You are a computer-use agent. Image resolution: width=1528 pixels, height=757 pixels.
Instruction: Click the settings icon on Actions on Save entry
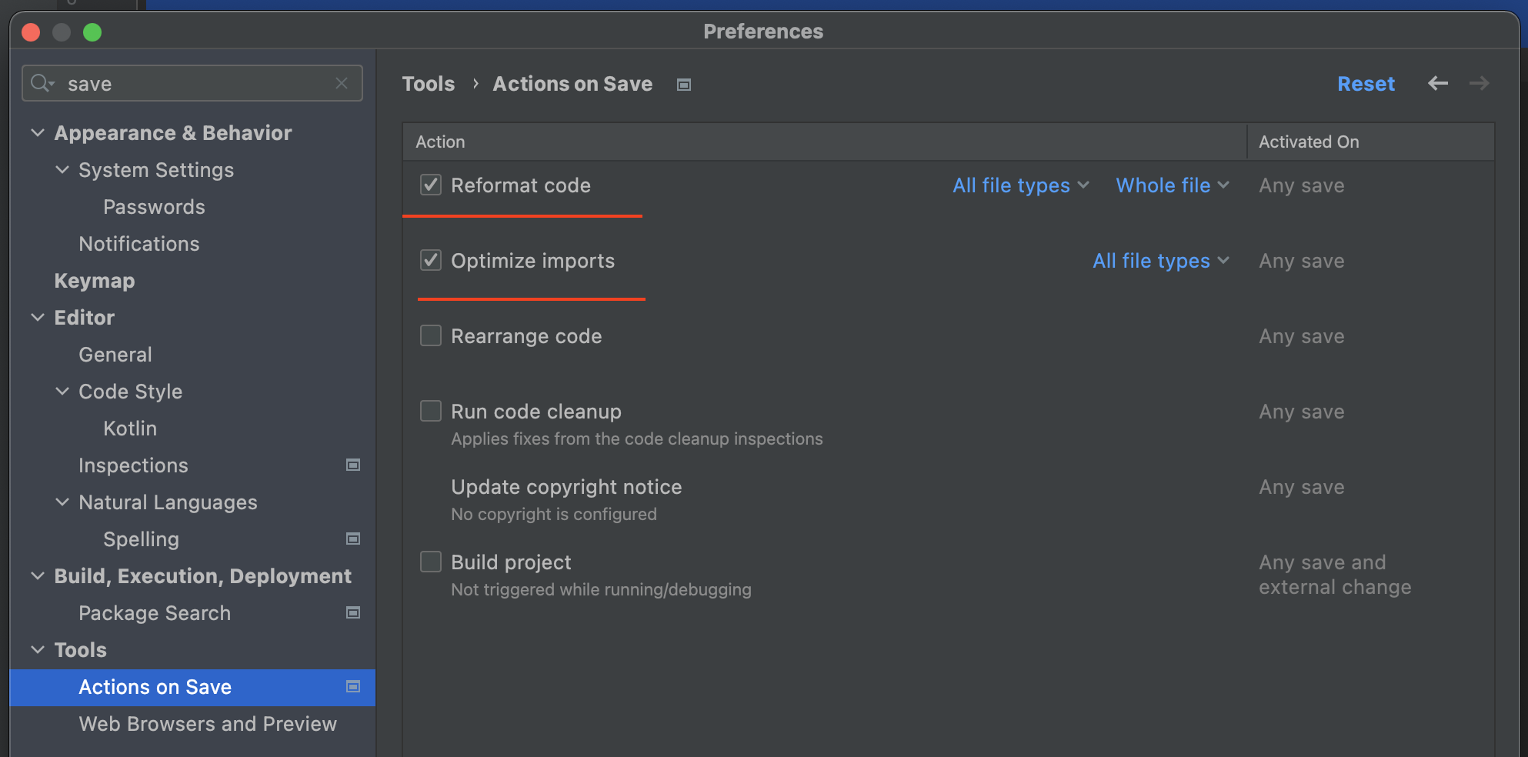click(x=353, y=686)
